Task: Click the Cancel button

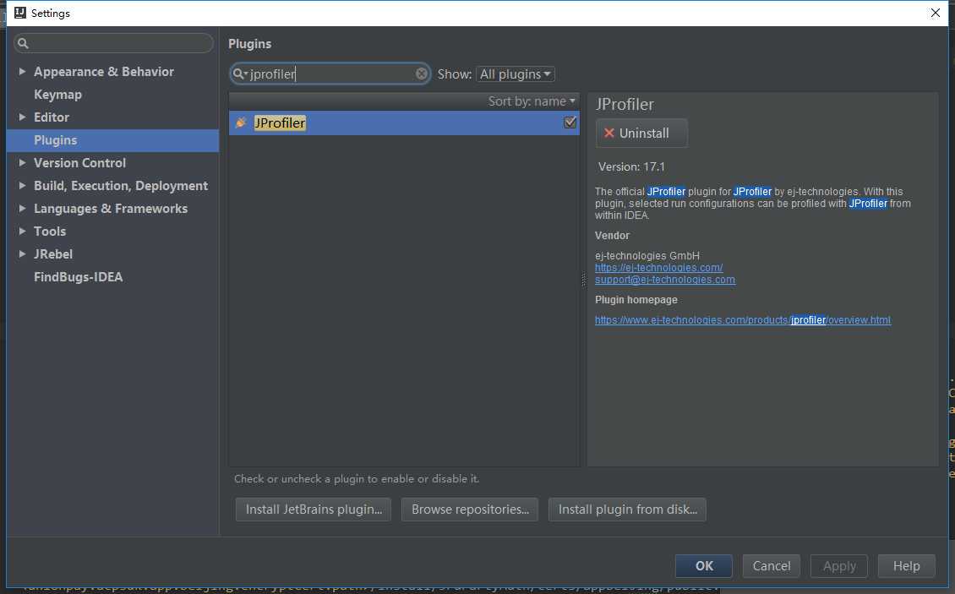Action: (771, 566)
